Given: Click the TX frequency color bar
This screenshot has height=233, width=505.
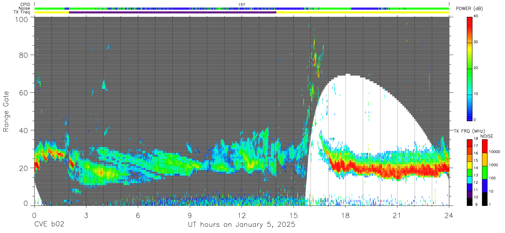Looking at the screenshot, I should pyautogui.click(x=470, y=172).
